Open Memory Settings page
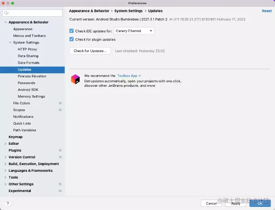Screen dimensions: 275x210 pyautogui.click(x=31, y=96)
